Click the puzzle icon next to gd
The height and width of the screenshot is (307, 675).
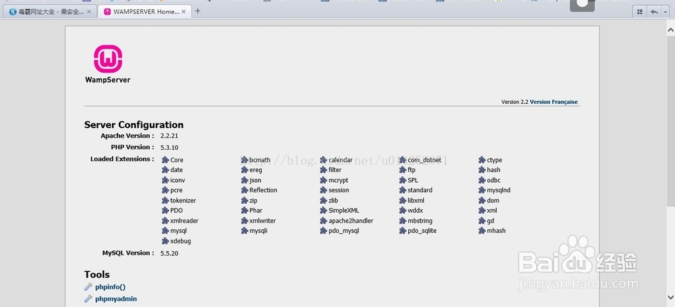pyautogui.click(x=482, y=221)
